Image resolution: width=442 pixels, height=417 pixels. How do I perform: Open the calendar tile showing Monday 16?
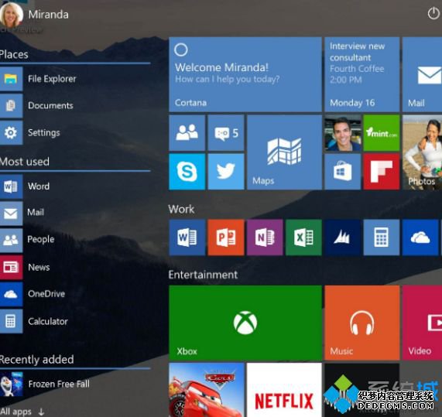click(x=362, y=74)
